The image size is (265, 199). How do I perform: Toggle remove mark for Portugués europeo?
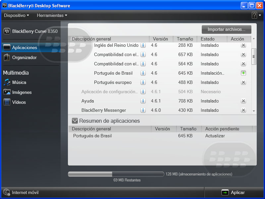pos(243,83)
